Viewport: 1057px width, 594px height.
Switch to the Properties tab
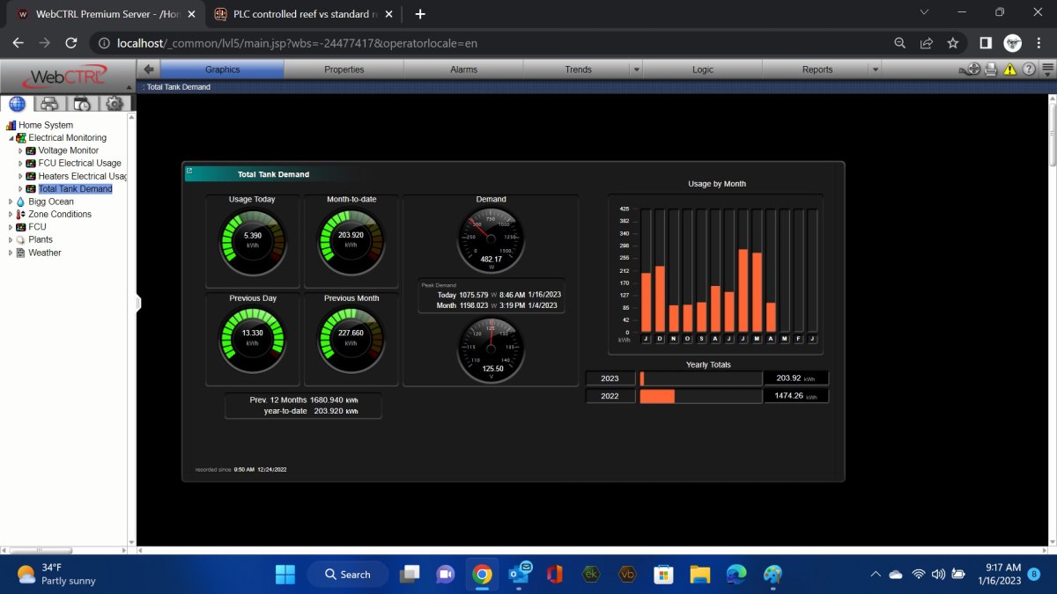pyautogui.click(x=344, y=70)
